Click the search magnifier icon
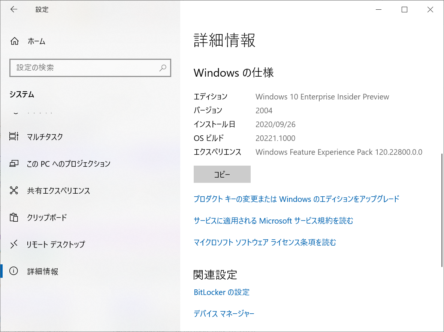 (x=163, y=68)
